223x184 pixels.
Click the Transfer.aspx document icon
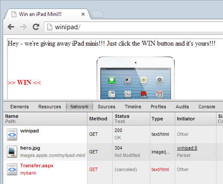tap(12, 169)
